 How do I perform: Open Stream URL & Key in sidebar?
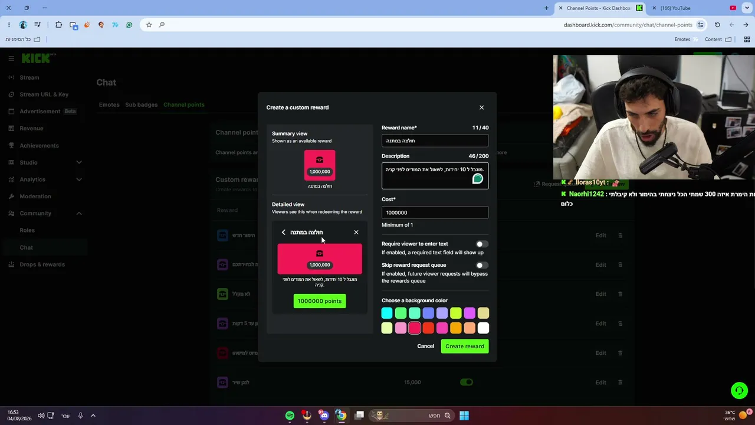pos(44,94)
